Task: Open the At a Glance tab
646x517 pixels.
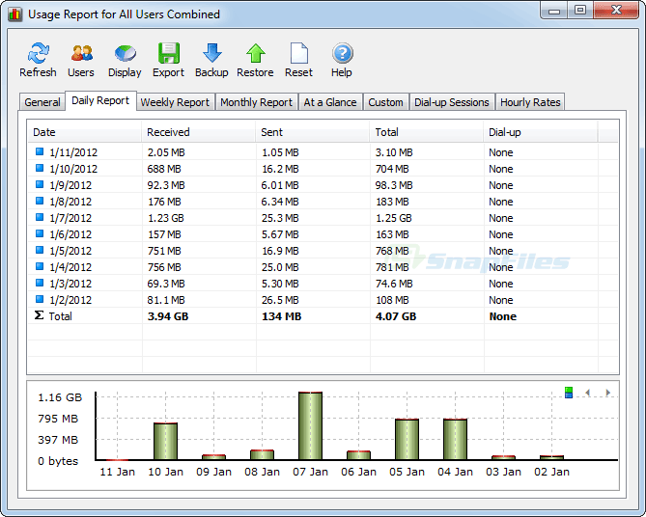Action: [x=330, y=102]
